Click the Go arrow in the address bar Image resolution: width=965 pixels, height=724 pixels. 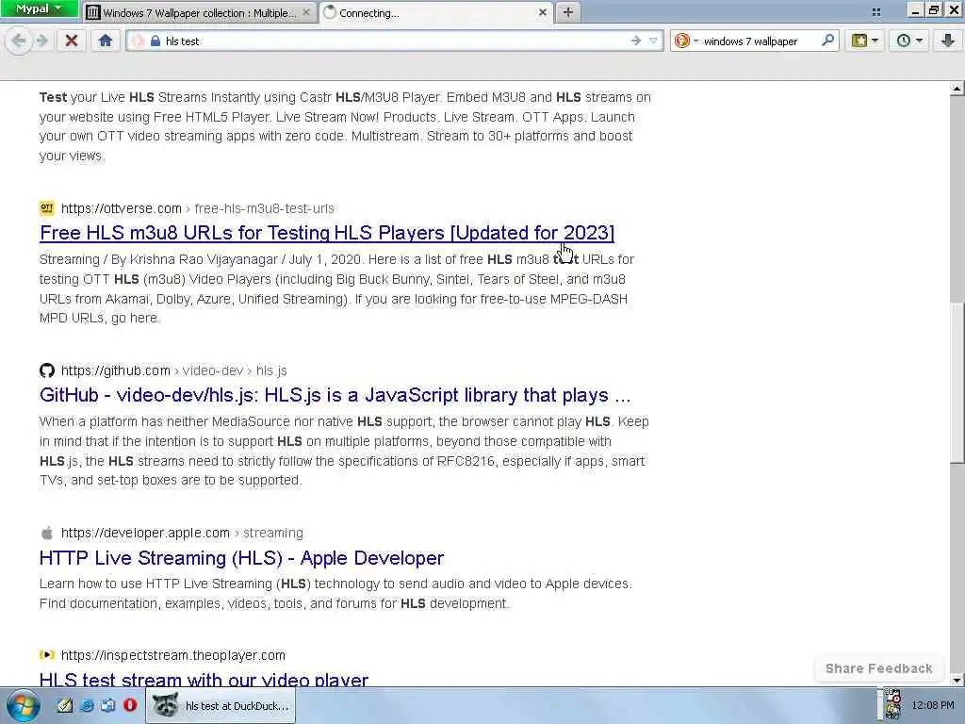(636, 41)
